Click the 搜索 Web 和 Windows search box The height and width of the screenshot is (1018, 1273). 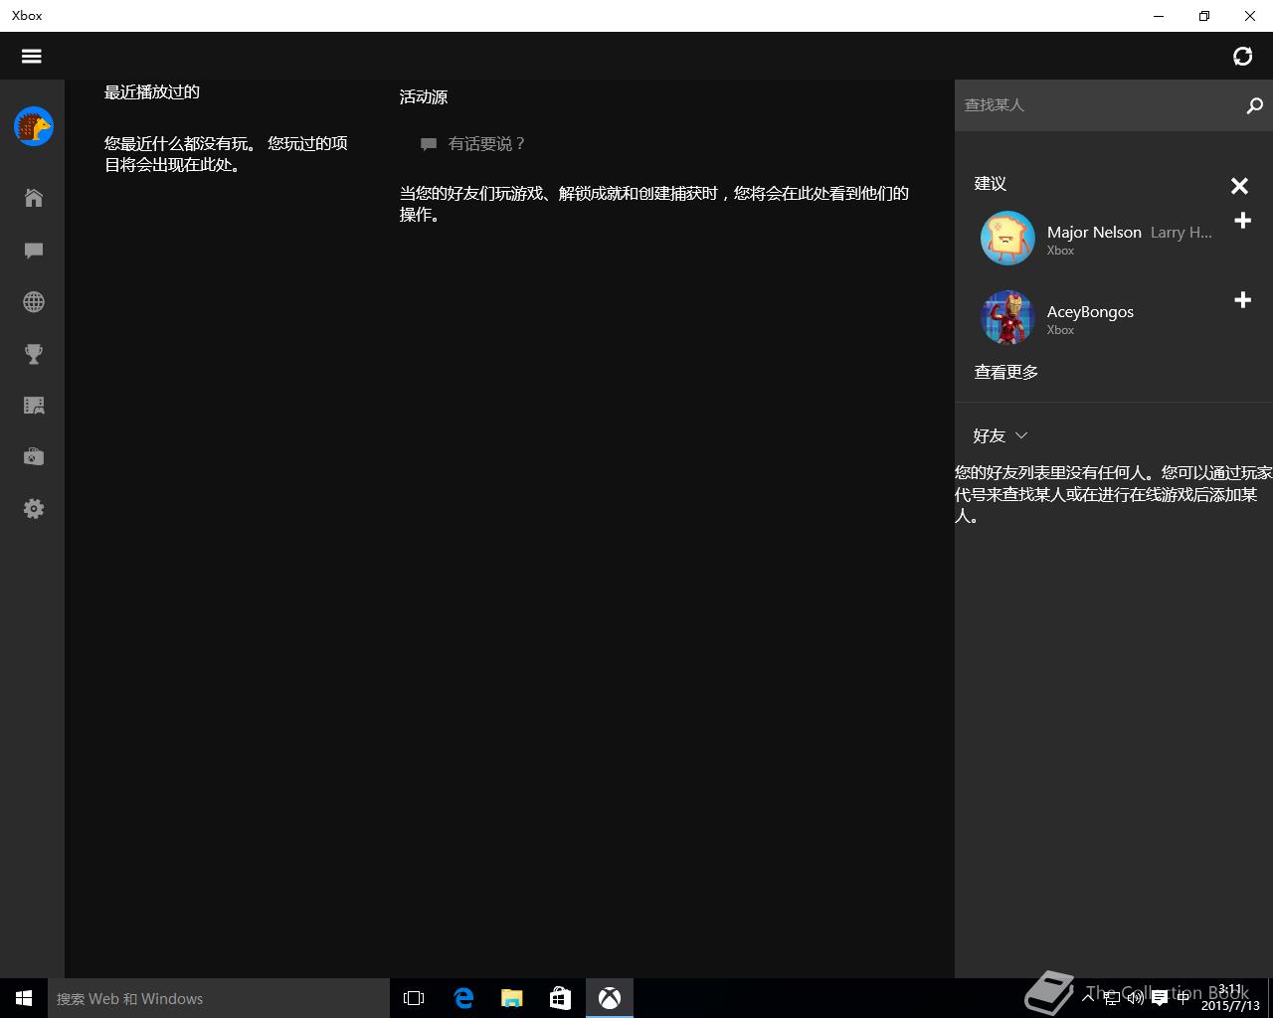[x=219, y=998]
